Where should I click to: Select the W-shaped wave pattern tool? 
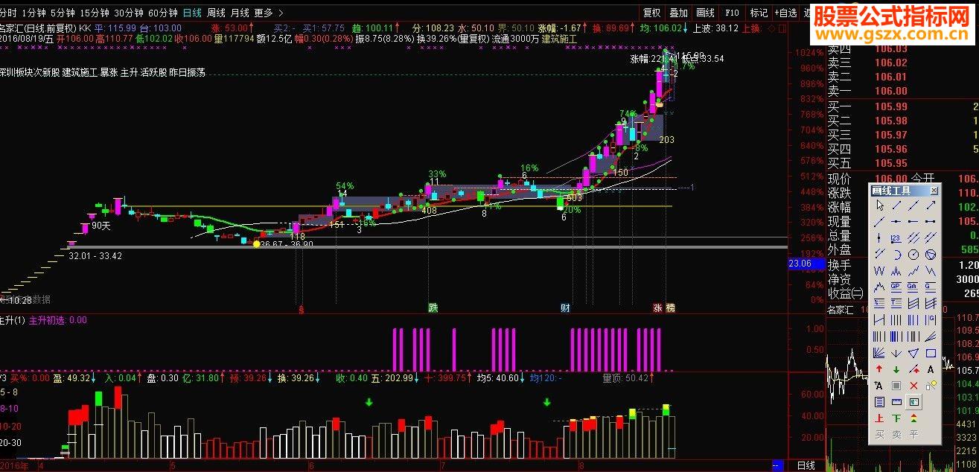(x=880, y=270)
